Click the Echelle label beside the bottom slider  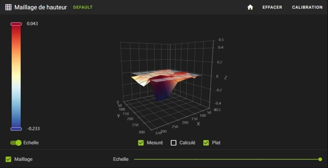click(121, 159)
